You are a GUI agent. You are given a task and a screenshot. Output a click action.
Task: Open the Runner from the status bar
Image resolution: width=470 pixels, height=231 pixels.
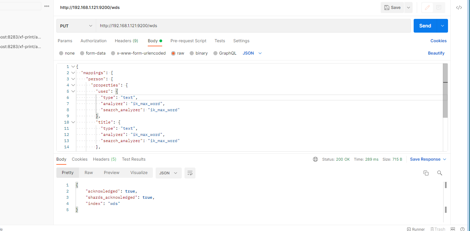[x=416, y=229]
